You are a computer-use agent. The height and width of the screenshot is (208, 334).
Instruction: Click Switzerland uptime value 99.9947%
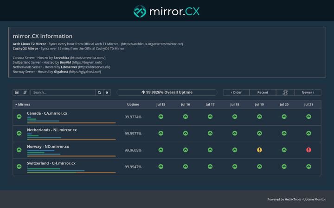(133, 167)
